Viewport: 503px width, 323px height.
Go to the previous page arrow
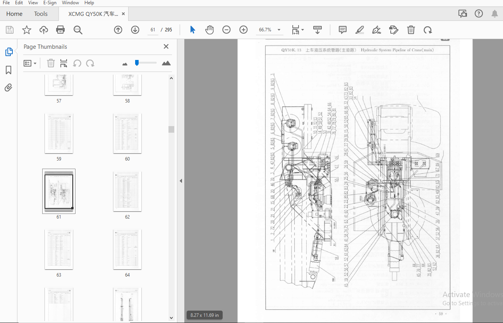click(118, 30)
